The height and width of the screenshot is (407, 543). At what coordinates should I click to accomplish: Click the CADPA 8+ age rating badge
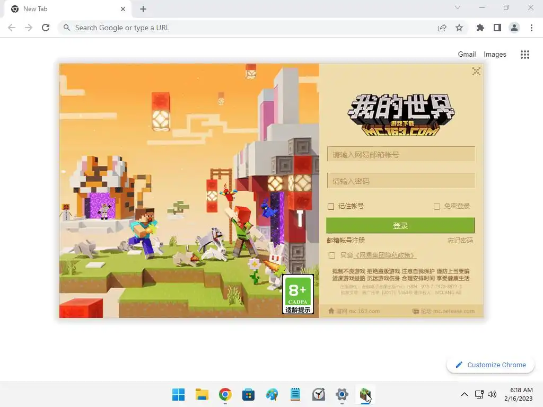pyautogui.click(x=298, y=294)
